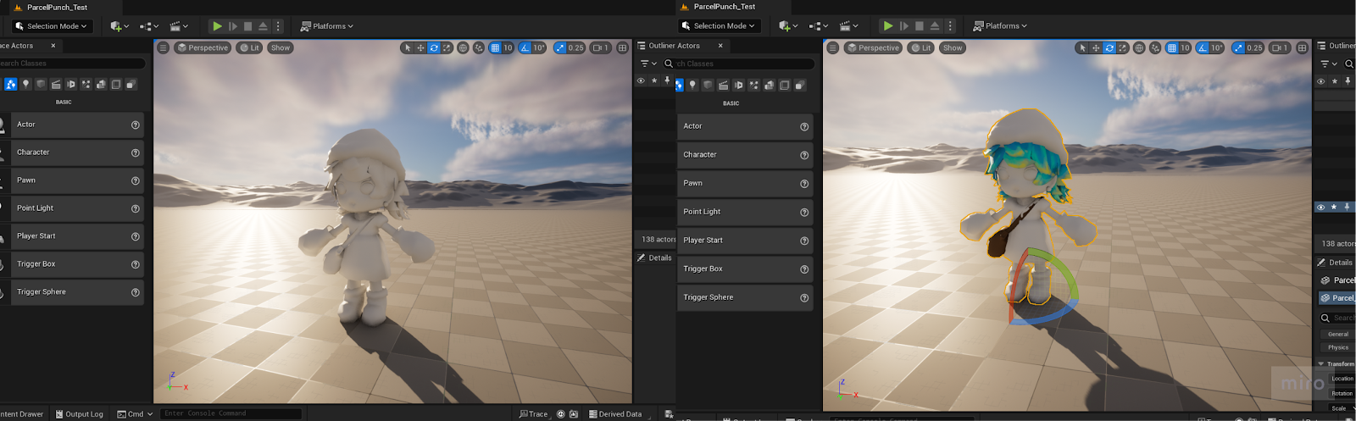Stop simulation in left editor toolbar
Image resolution: width=1356 pixels, height=421 pixels.
247,26
